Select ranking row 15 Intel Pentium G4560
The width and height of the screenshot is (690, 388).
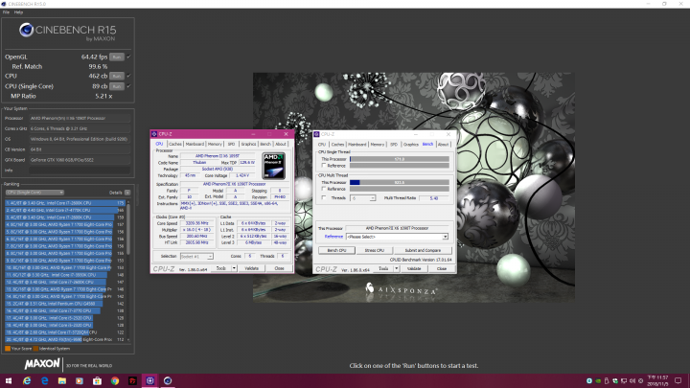[65, 304]
